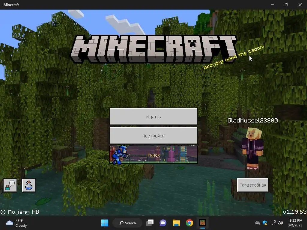The height and width of the screenshot is (230, 307).
Task: Open Task View on taskbar
Action: click(150, 223)
